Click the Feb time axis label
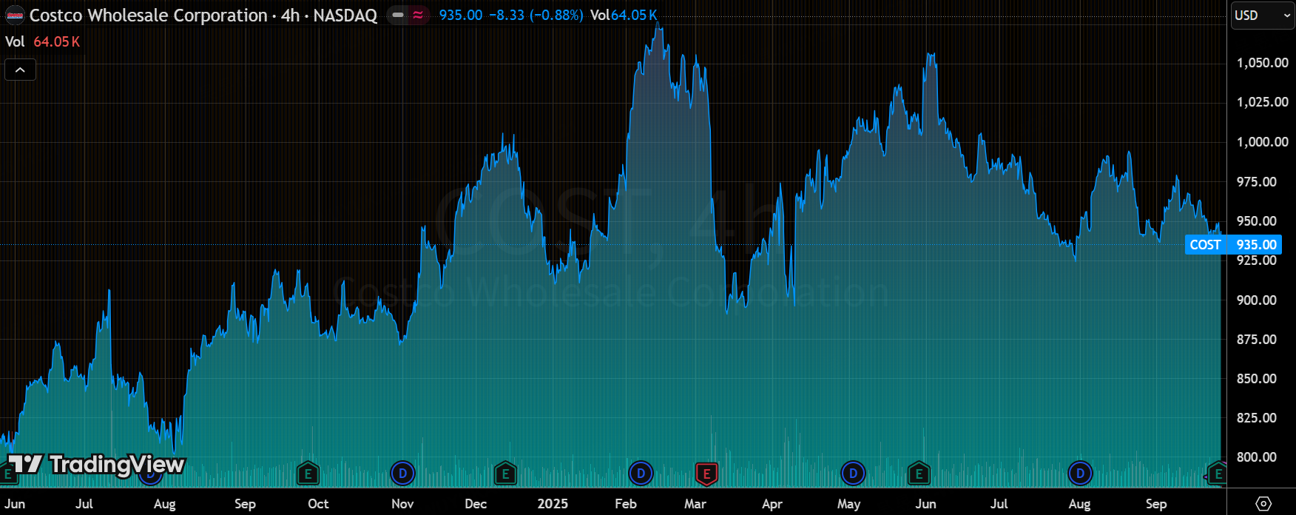This screenshot has height=515, width=1296. click(626, 504)
